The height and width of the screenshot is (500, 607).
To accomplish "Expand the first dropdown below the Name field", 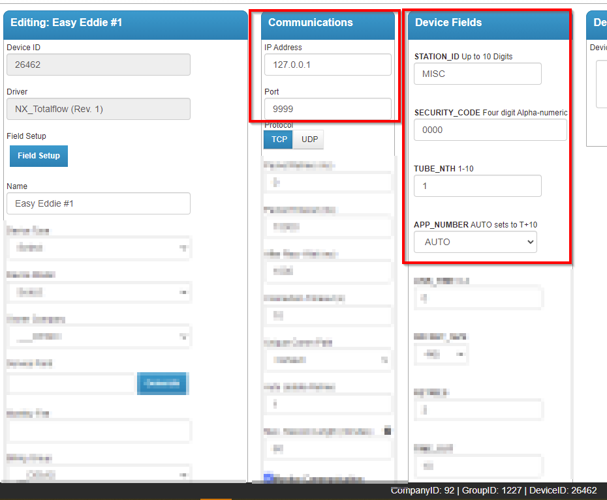I will 98,248.
